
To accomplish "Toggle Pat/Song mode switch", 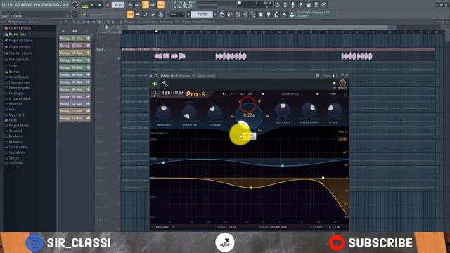I will click(85, 5).
